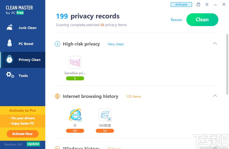Collapse the High-risk privacy section
This screenshot has width=229, height=149.
pyautogui.click(x=215, y=43)
